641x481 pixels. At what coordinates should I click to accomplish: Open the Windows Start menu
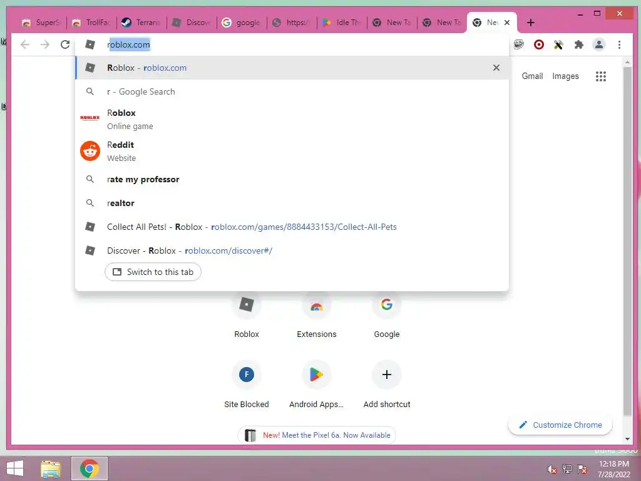click(x=15, y=468)
